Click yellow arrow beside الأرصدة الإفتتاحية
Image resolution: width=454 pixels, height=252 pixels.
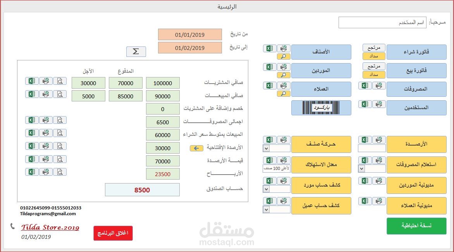tap(196, 148)
